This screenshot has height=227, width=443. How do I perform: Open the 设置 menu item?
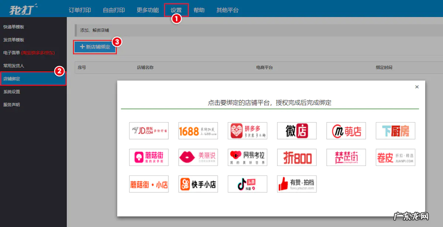(x=176, y=10)
